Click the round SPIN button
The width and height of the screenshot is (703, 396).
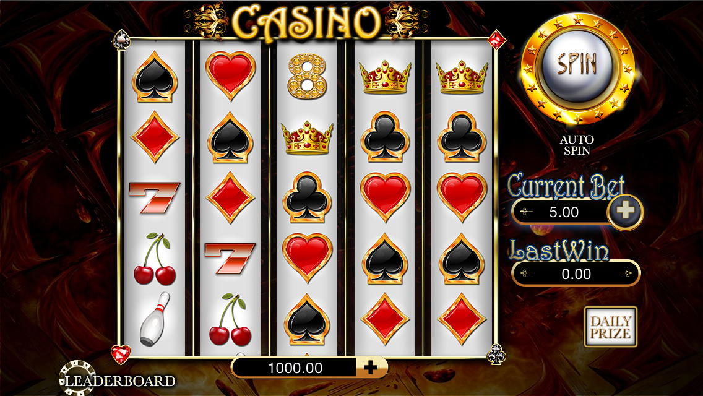click(577, 67)
